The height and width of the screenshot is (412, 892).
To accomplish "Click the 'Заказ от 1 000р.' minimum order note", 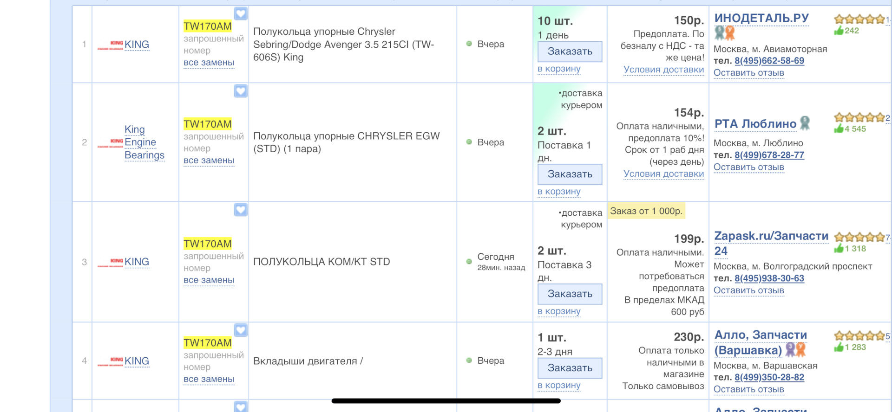I will [x=646, y=211].
